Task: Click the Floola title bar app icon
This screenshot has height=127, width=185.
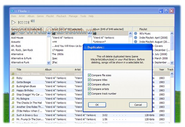Action: (x=12, y=11)
